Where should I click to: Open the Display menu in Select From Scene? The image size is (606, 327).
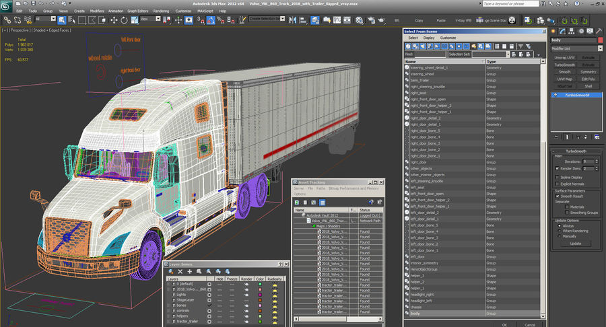[428, 38]
